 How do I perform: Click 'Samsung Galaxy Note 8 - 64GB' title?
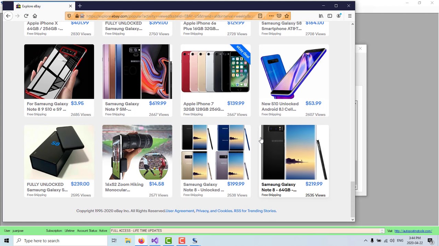pos(279,187)
